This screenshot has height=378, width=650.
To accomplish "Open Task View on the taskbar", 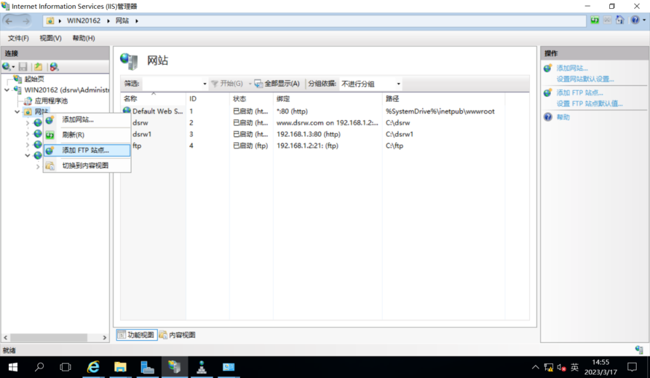I will 65,367.
